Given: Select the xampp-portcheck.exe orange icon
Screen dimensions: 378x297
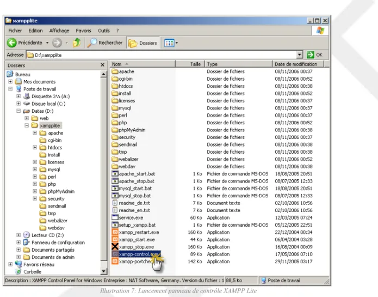Looking at the screenshot, I should pos(115,261).
